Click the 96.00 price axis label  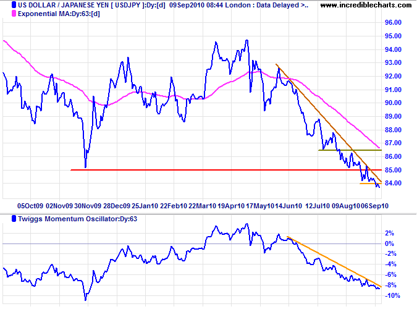click(x=393, y=22)
